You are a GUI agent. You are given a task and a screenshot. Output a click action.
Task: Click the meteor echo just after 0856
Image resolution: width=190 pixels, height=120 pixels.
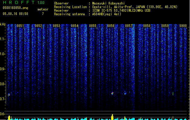112,93
